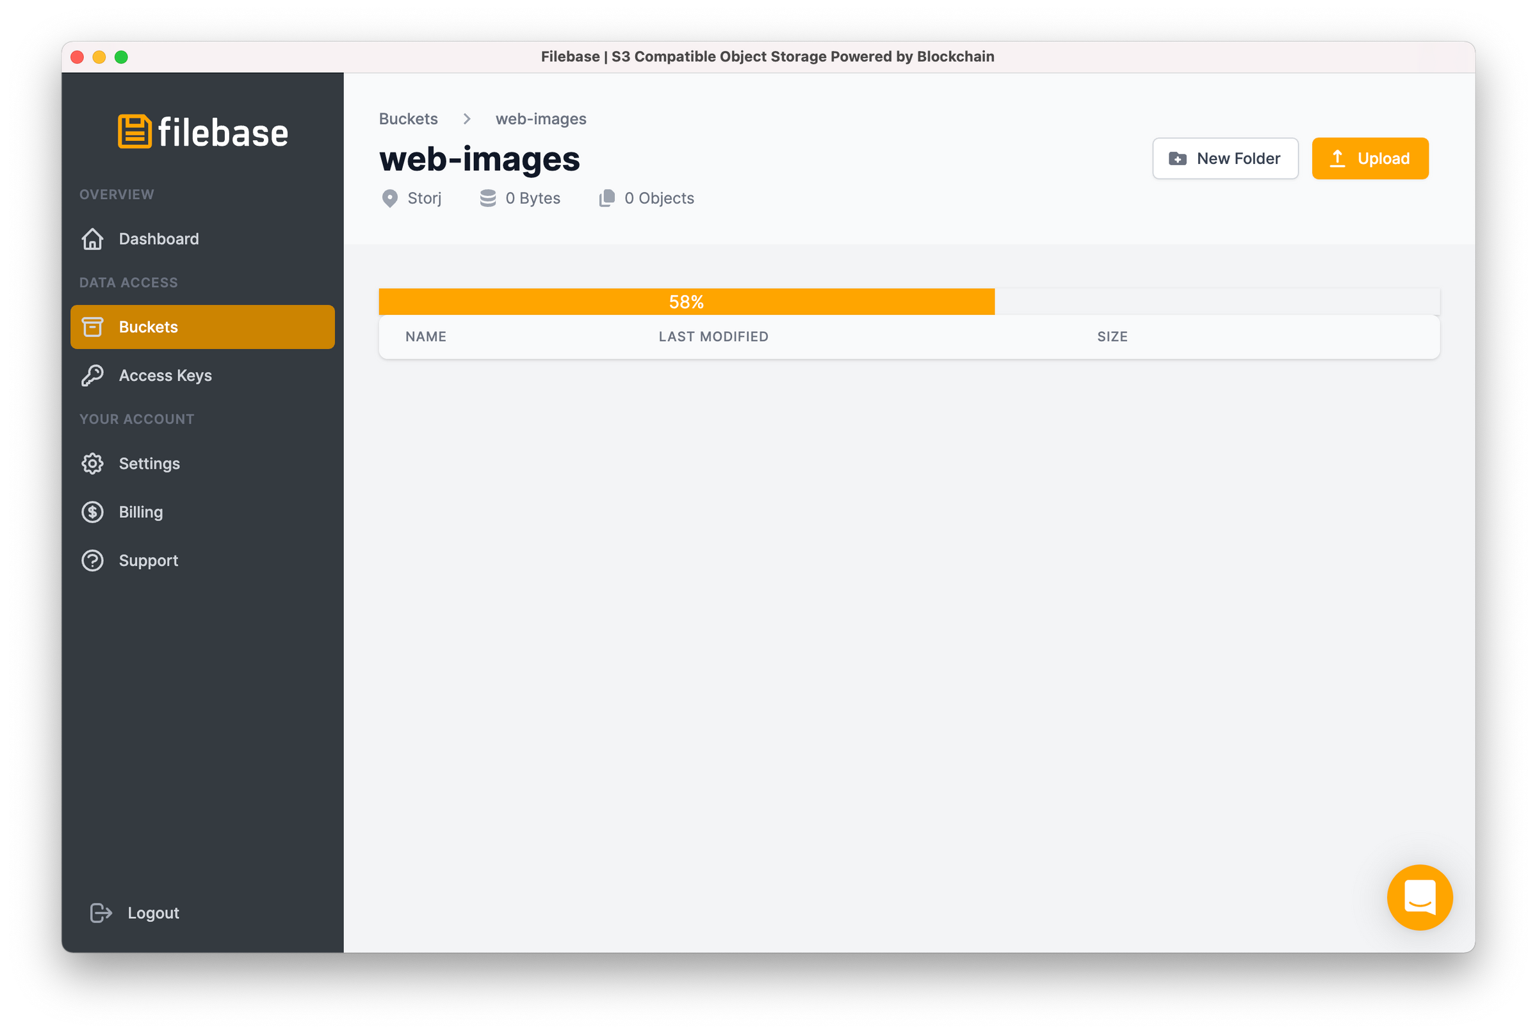1537x1034 pixels.
Task: Open the Support question mark icon
Action: (x=92, y=560)
